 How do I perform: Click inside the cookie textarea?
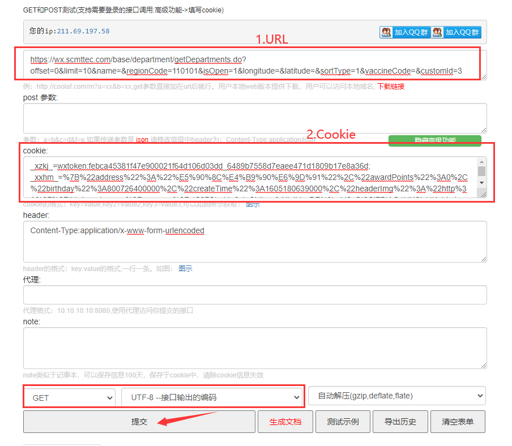click(250, 177)
